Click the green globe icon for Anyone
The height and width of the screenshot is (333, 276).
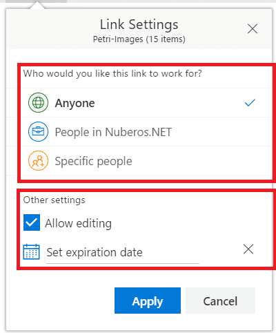click(x=38, y=103)
